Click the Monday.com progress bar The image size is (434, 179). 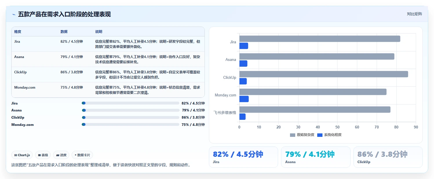(x=131, y=125)
